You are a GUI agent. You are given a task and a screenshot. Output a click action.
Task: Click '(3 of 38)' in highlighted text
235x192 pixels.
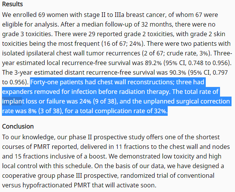click(50, 111)
